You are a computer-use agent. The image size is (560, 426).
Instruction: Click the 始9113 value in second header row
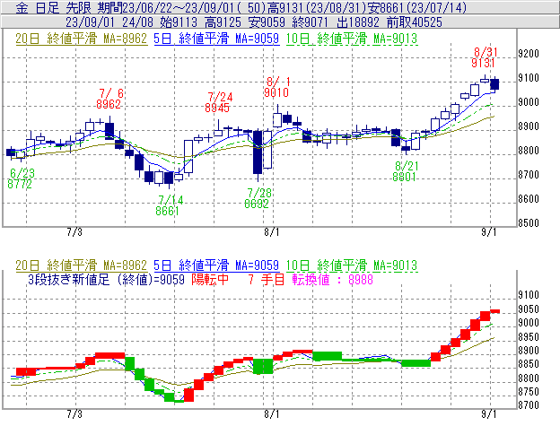(179, 22)
